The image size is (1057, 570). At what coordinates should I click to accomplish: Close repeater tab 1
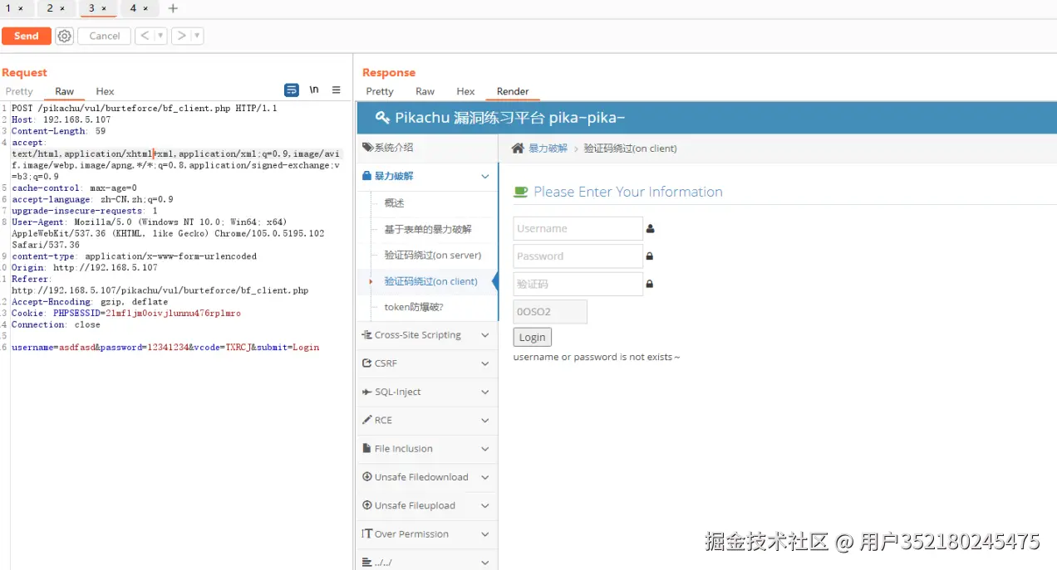pos(21,8)
